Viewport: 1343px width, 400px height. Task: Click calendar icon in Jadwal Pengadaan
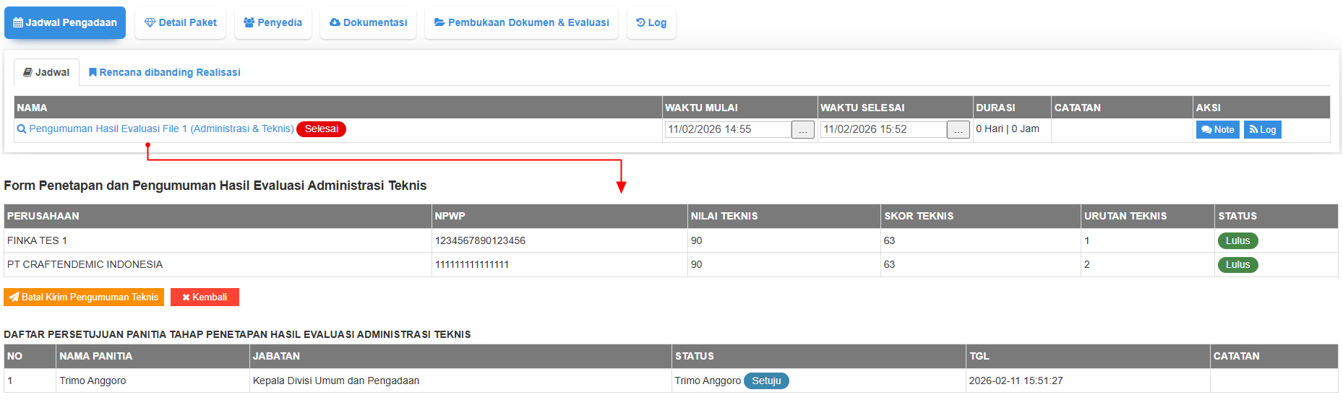pyautogui.click(x=18, y=22)
